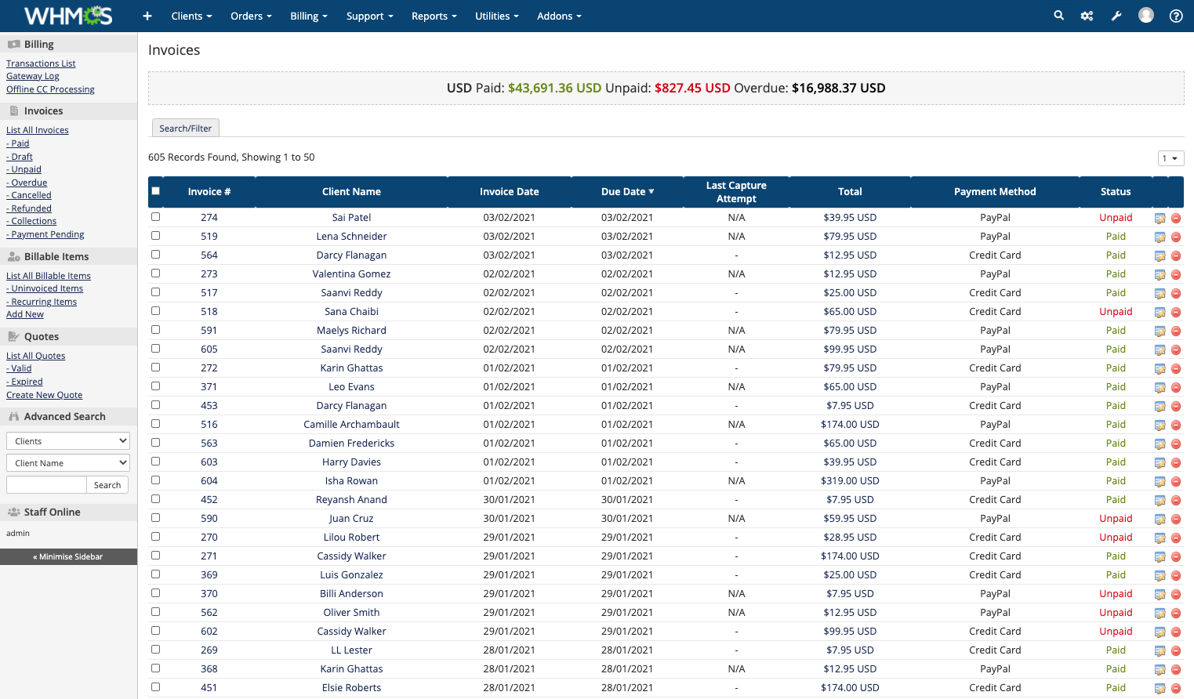Open the search magnifier icon in top bar
The image size is (1194, 699).
[x=1058, y=16]
